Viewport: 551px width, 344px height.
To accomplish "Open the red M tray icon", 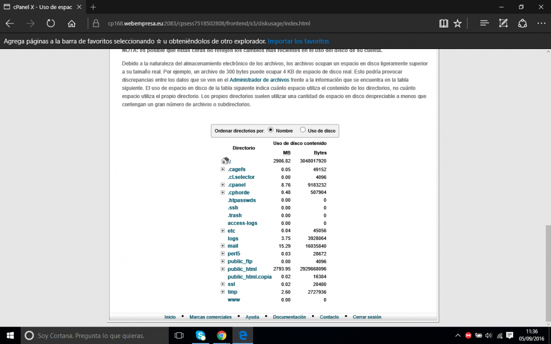I will point(468,335).
